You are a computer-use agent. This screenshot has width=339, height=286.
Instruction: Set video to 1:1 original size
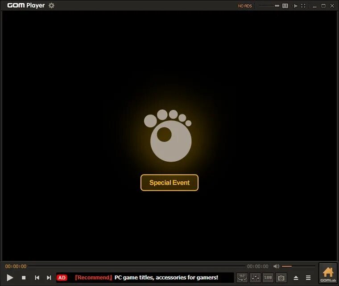click(285, 6)
